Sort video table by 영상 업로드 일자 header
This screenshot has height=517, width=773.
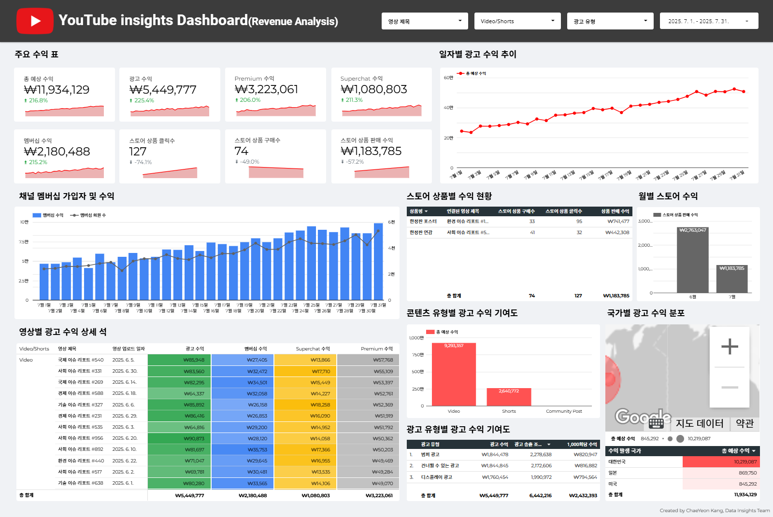(x=129, y=349)
